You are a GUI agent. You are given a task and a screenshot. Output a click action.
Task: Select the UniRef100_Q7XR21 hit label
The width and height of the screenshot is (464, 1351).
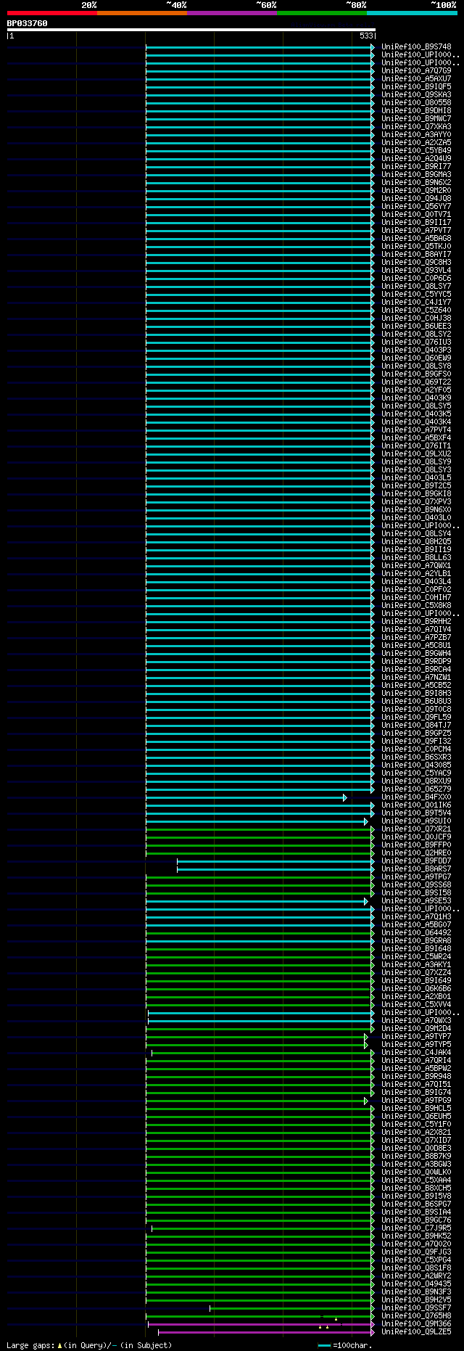(416, 829)
